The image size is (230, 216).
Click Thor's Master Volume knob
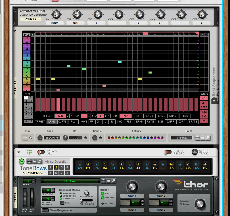[x=200, y=204]
